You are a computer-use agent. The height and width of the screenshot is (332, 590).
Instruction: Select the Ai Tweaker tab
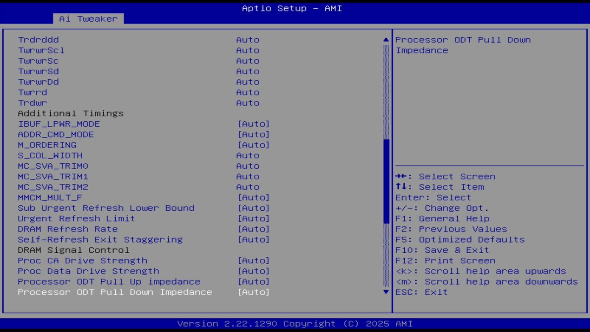[x=88, y=18]
